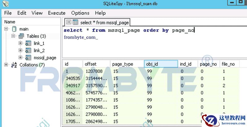The image size is (247, 127).
Task: Click the link_2 table icon
Action: click(28, 50)
